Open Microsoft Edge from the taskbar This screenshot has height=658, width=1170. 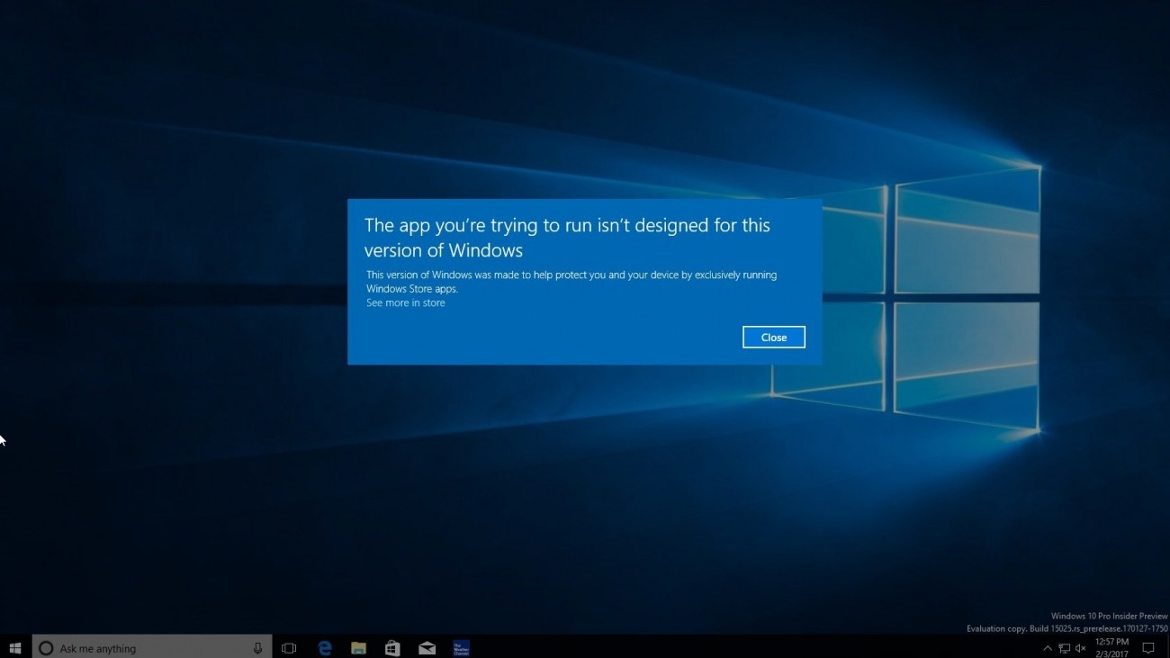323,647
